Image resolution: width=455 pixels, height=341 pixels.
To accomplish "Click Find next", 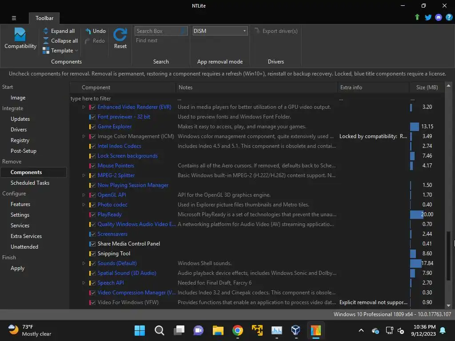I will [x=147, y=40].
